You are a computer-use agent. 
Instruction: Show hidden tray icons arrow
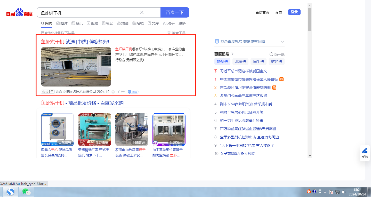(325, 192)
